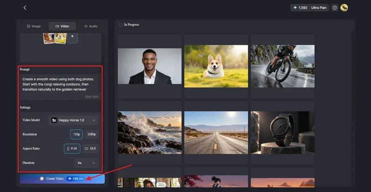Choose the 16:9 aspect ratio
The image size is (371, 192).
tap(90, 149)
